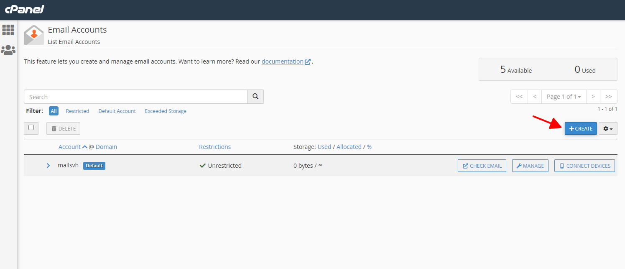Click the 0 bytes / ∞ storage value
The image size is (625, 269).
coord(308,166)
